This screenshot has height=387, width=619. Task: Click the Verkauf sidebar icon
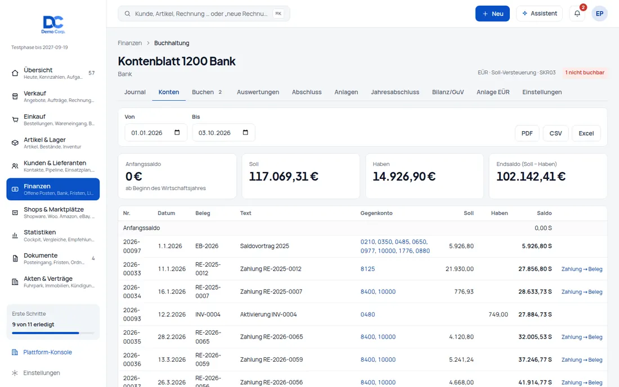[15, 96]
